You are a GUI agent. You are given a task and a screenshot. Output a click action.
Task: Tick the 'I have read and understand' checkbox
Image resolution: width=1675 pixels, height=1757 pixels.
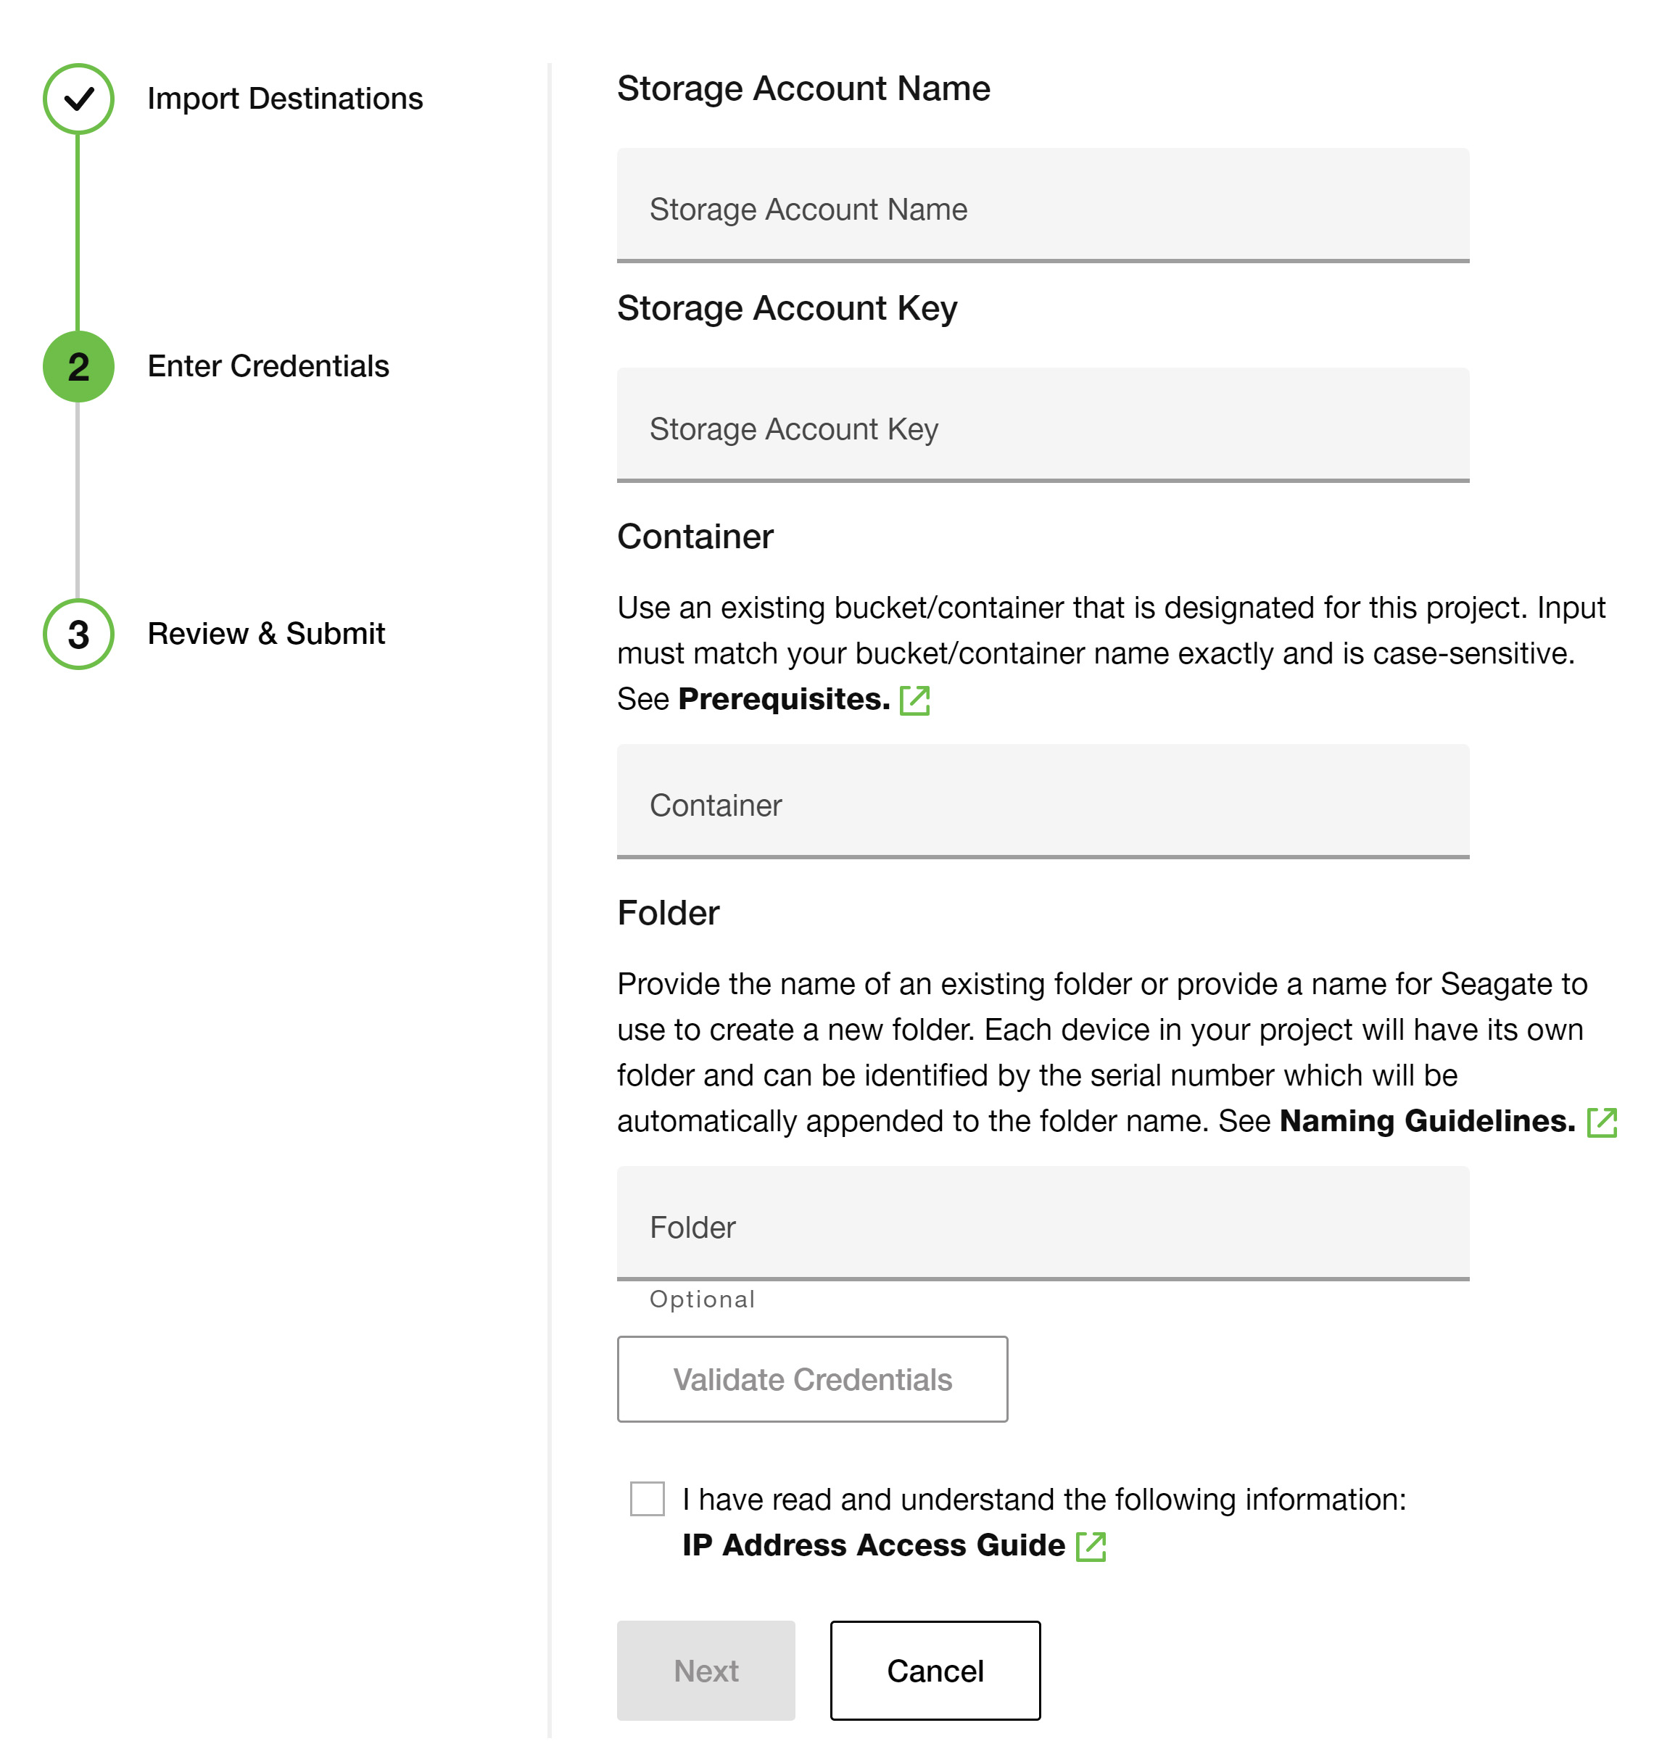(648, 1499)
